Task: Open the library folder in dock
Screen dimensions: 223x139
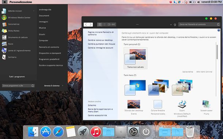Action: pyautogui.click(x=108, y=132)
